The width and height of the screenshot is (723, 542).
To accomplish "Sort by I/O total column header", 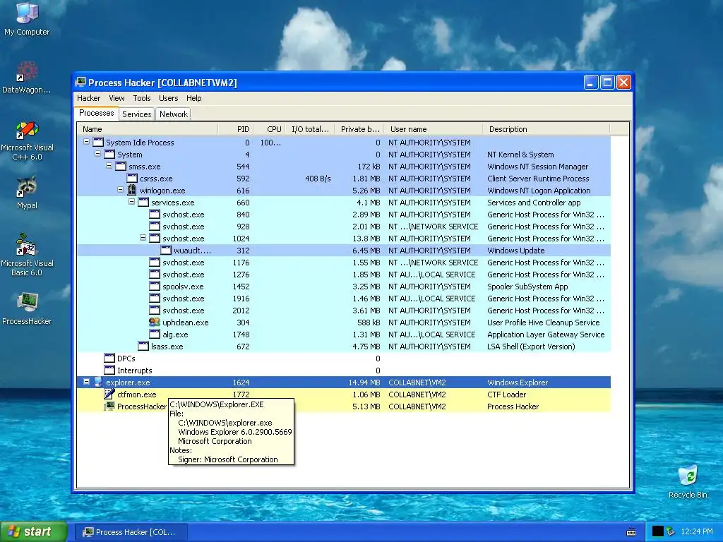I will click(310, 129).
